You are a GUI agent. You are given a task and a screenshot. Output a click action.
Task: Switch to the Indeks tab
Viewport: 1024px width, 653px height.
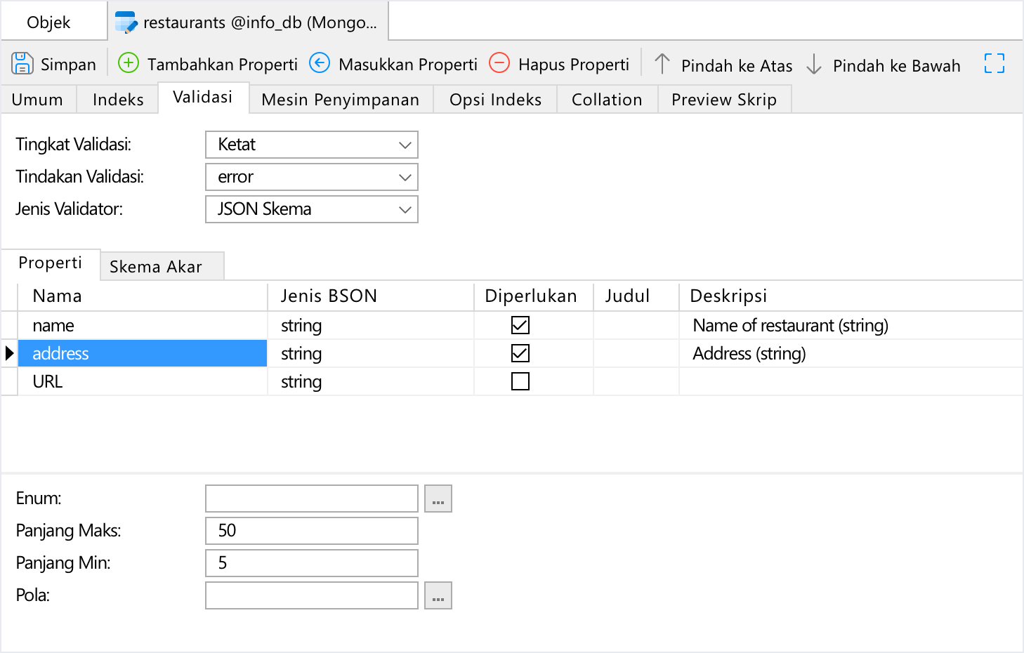pos(118,100)
